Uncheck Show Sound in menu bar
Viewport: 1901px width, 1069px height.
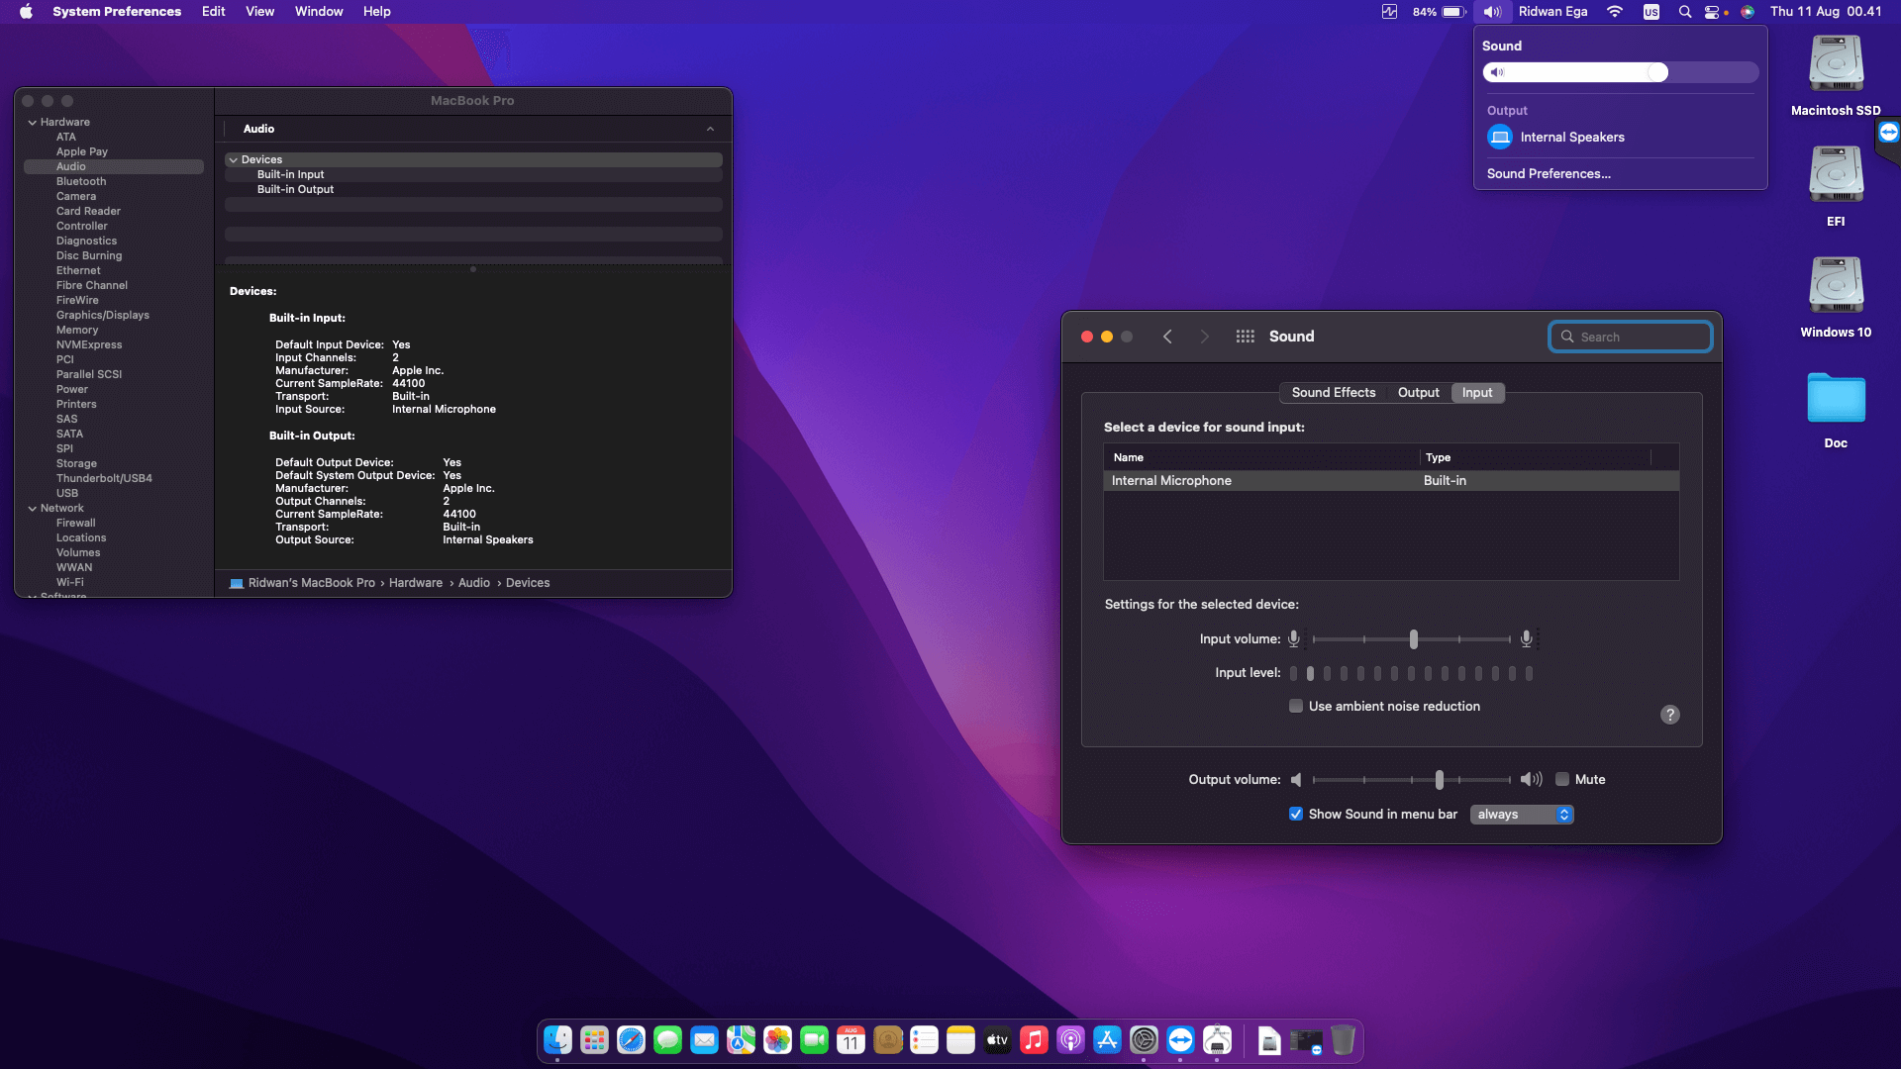pos(1295,814)
